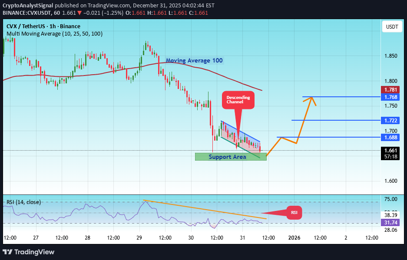Click the green Support Area box

pos(230,157)
